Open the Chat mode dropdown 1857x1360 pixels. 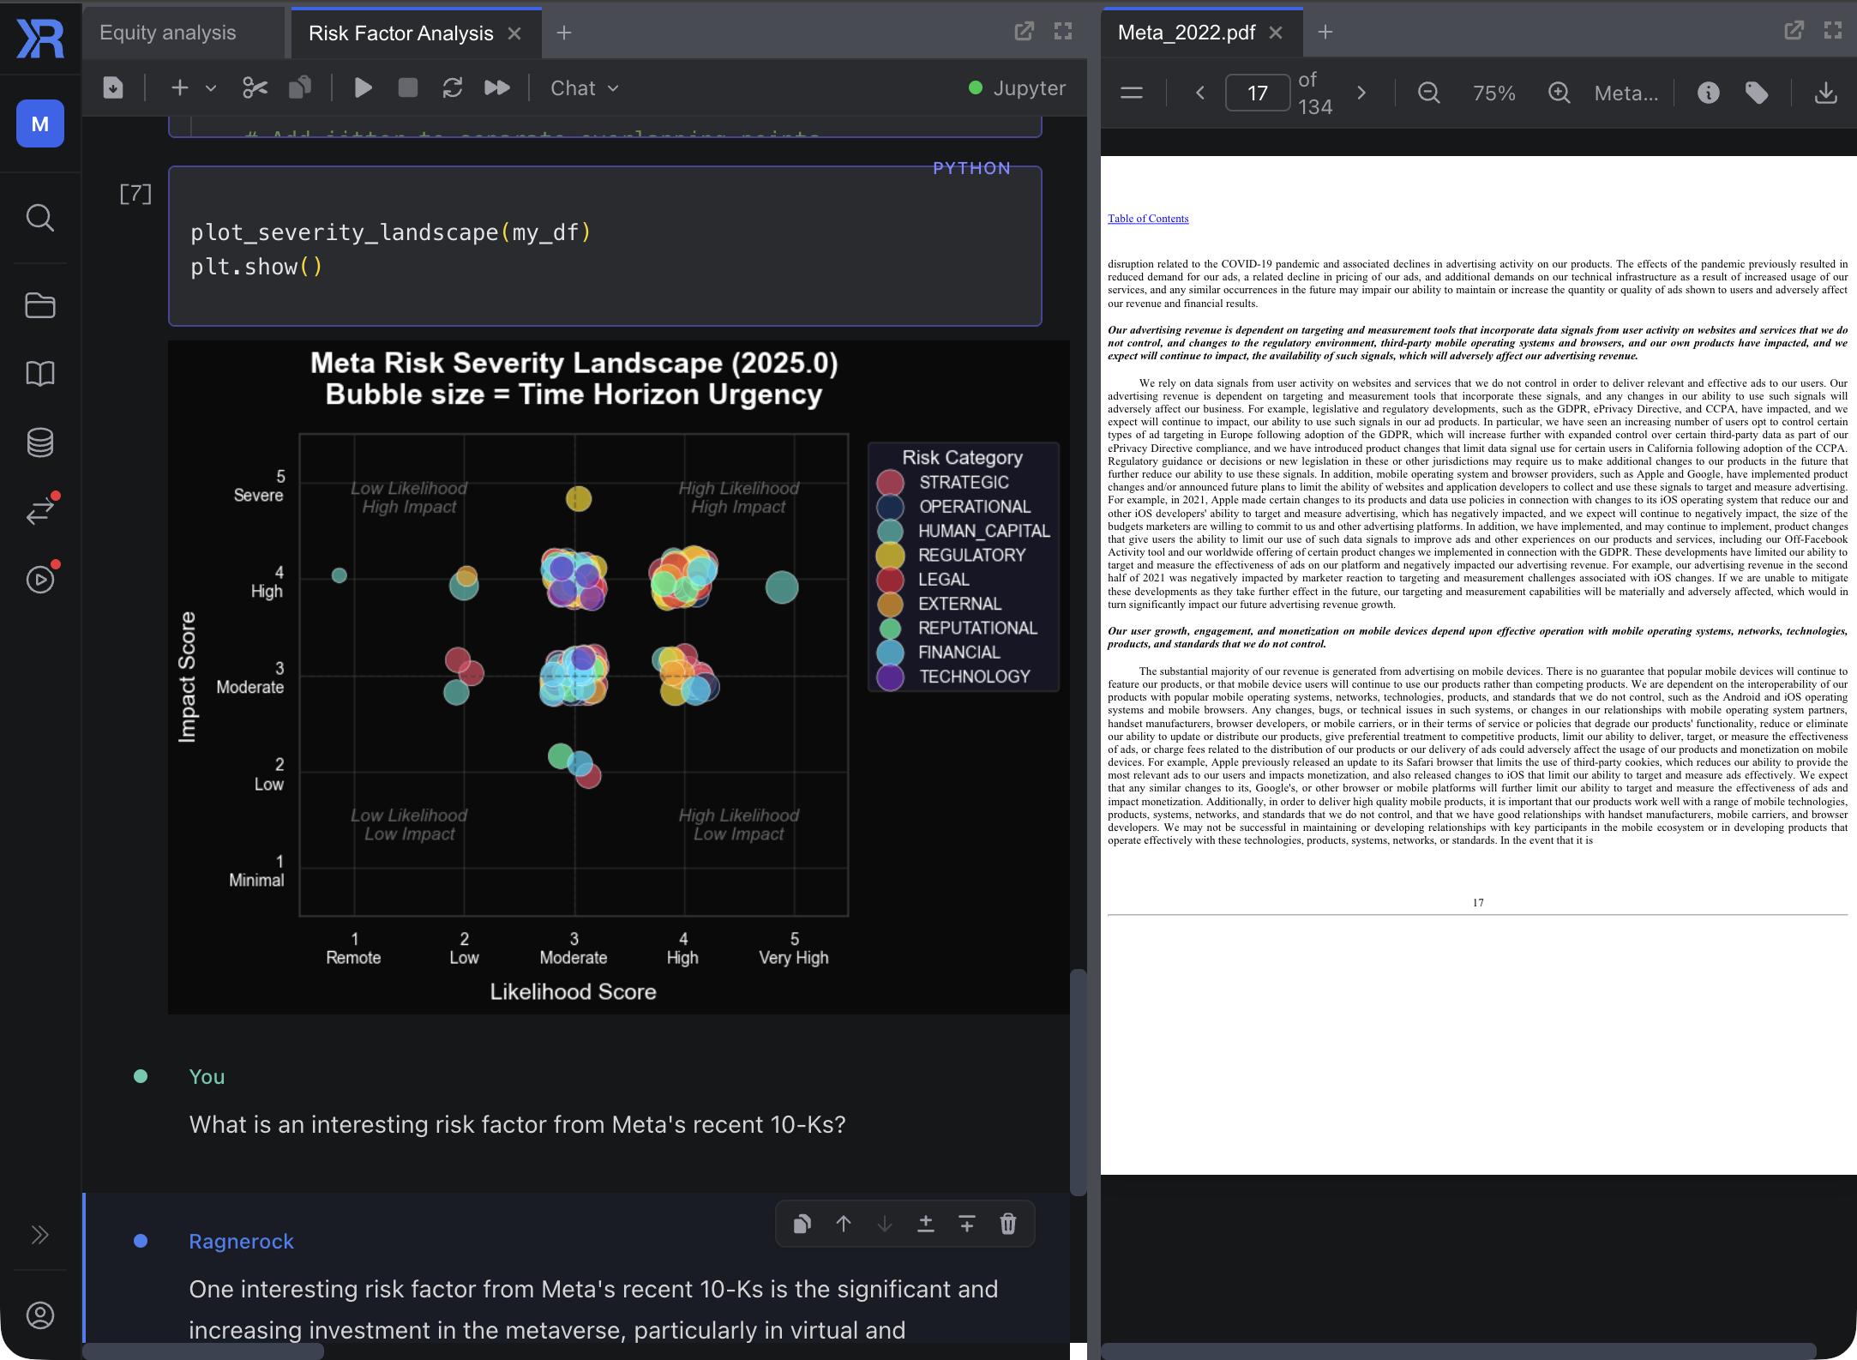point(583,87)
